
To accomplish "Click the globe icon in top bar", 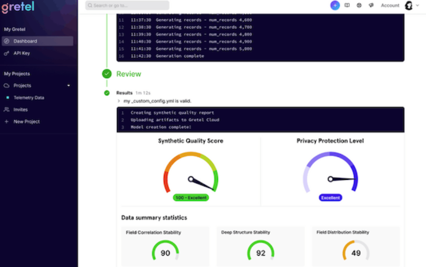I will 359,6.
